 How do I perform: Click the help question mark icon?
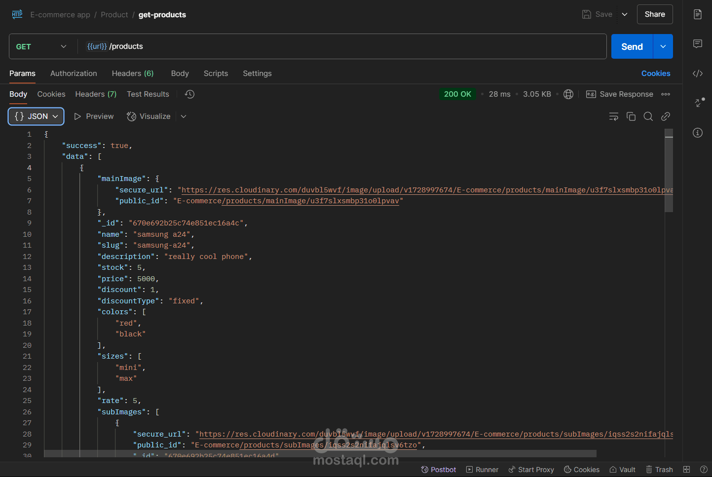tap(704, 470)
